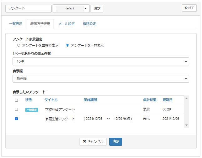
Task: Click the 一時保存 status badge
Action: coord(32,110)
